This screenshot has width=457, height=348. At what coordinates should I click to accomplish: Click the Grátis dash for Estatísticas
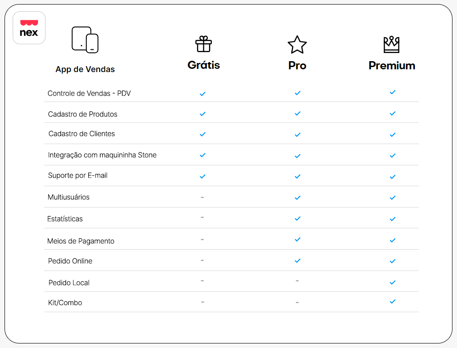[202, 217]
